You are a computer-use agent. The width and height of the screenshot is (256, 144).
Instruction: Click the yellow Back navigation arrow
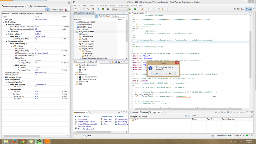[x=162, y=9]
